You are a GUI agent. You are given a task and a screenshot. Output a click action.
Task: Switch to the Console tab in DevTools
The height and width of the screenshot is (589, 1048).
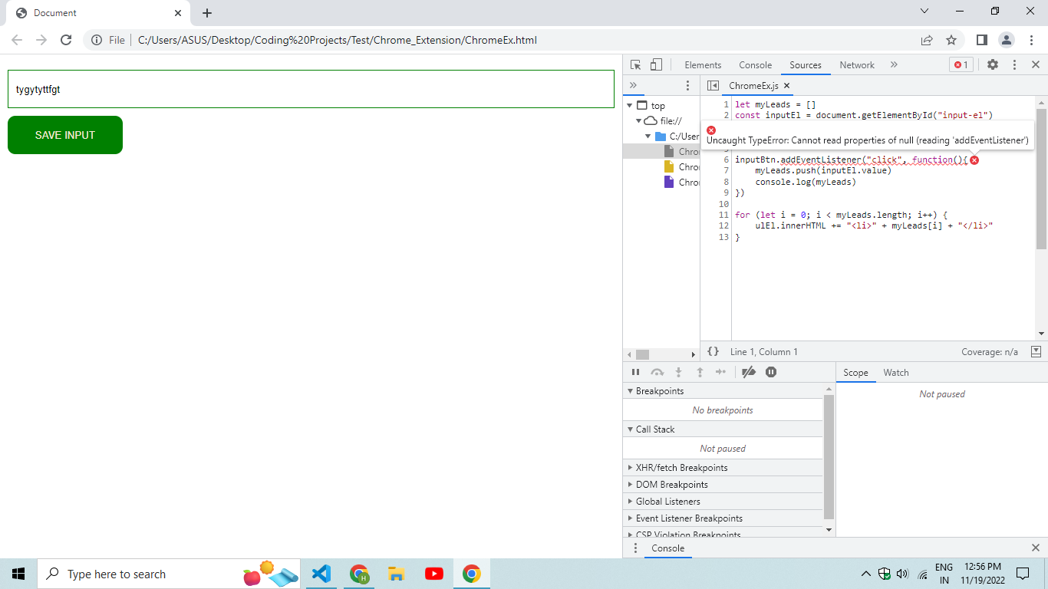(756, 65)
